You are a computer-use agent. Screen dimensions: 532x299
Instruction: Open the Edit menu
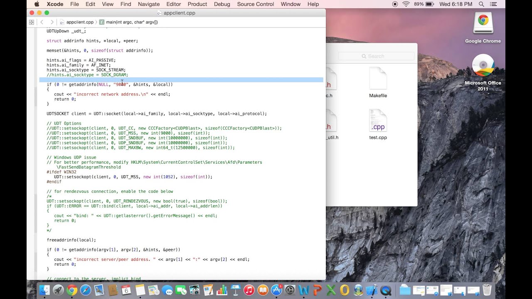tap(90, 4)
